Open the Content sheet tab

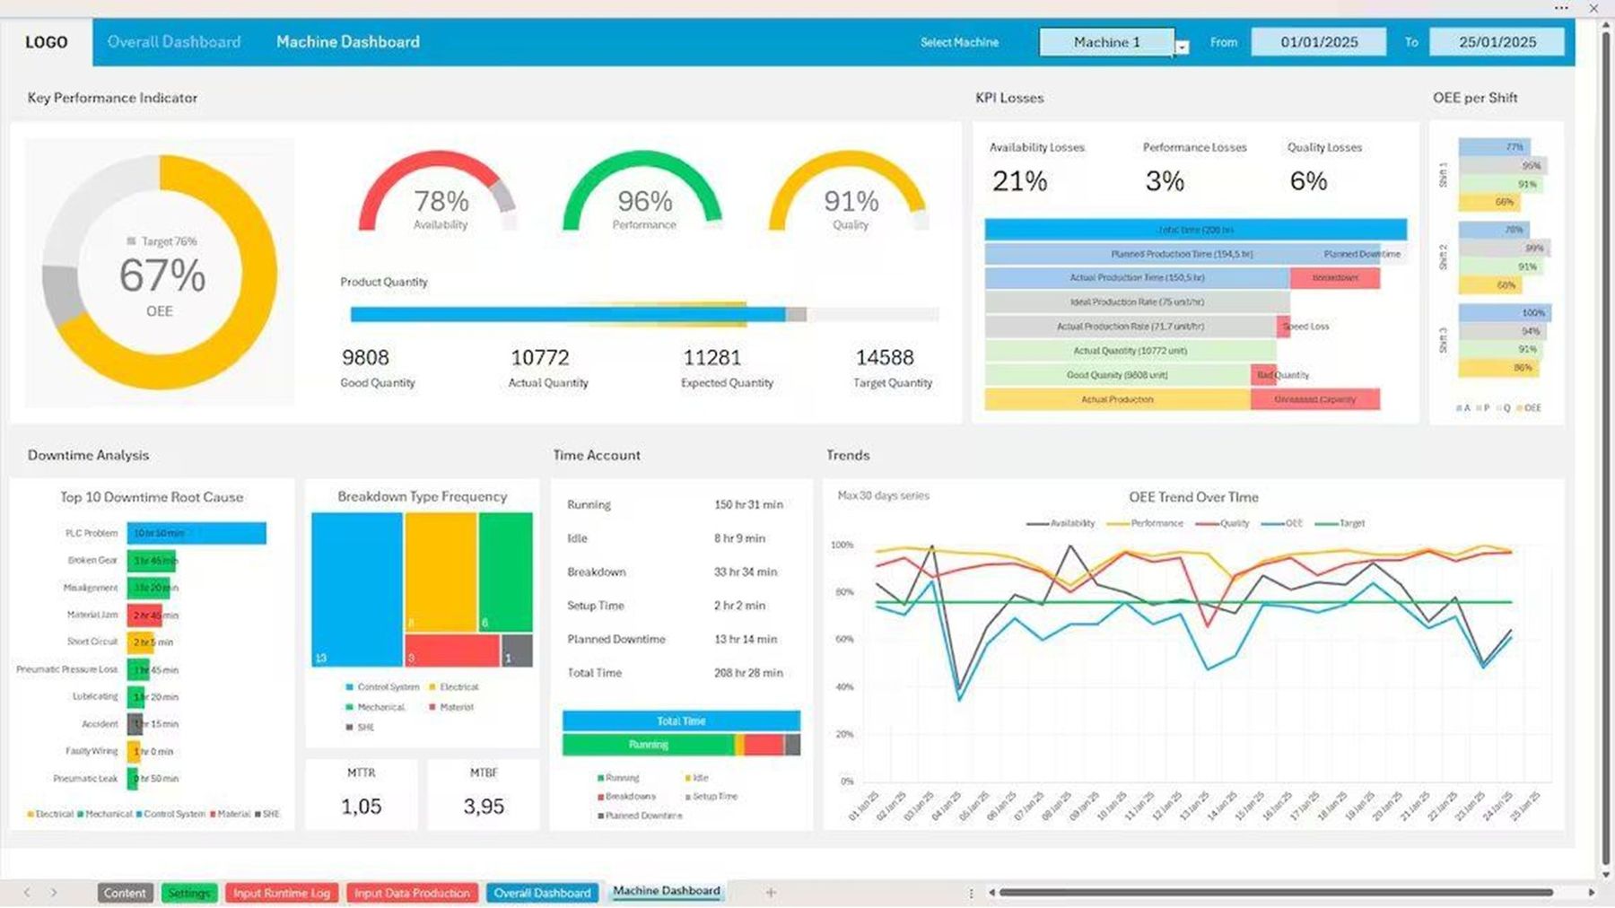coord(124,893)
